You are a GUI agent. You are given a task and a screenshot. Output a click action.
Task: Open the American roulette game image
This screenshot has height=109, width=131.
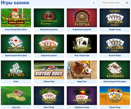pyautogui.click(x=82, y=18)
